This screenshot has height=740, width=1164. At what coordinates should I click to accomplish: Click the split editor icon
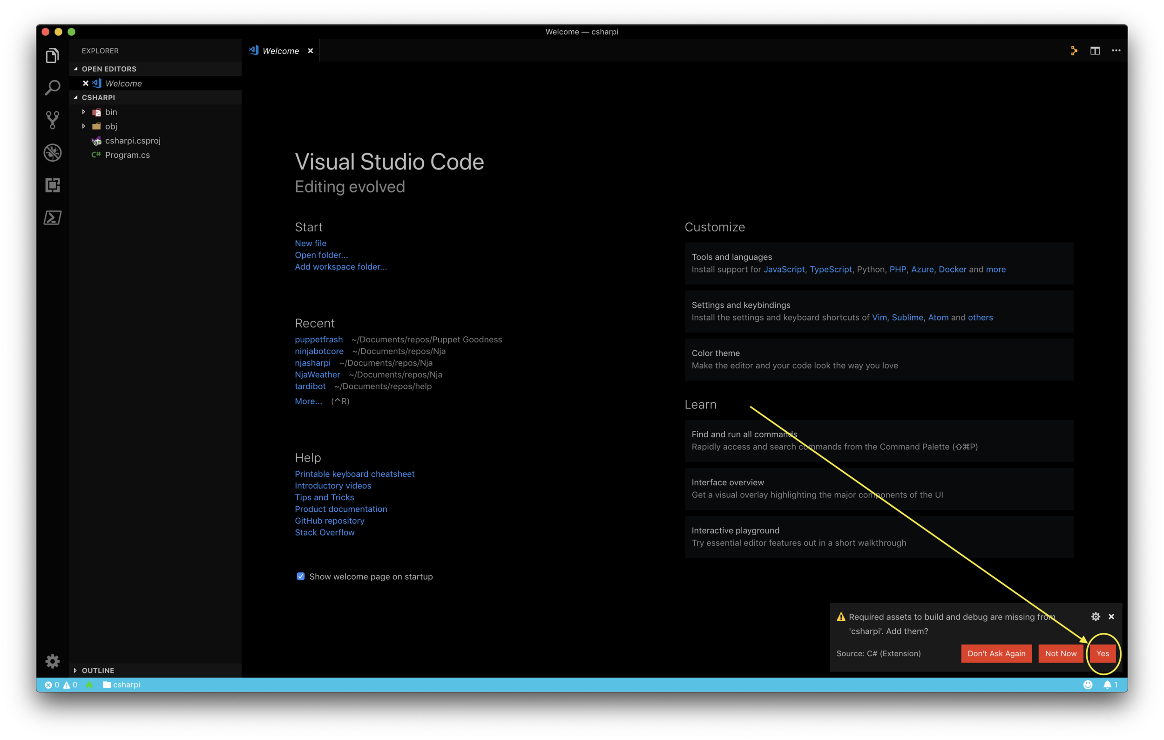coord(1095,51)
